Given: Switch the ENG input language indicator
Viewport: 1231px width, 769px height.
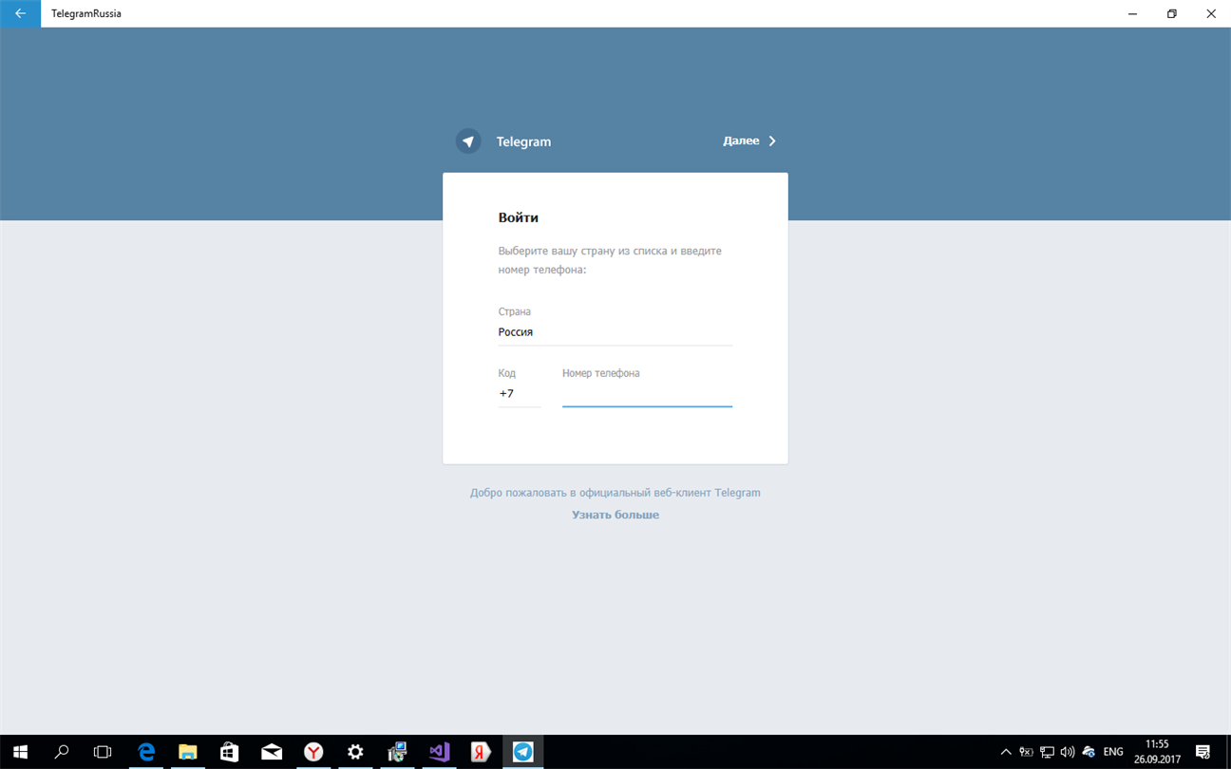Looking at the screenshot, I should tap(1113, 752).
